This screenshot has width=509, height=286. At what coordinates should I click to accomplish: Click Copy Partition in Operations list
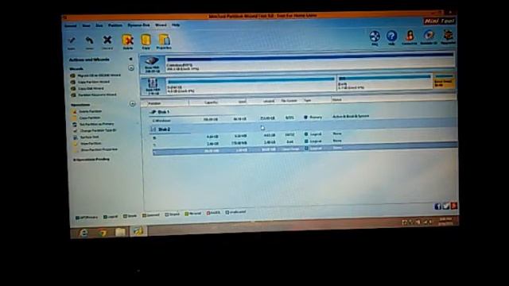[x=90, y=118]
